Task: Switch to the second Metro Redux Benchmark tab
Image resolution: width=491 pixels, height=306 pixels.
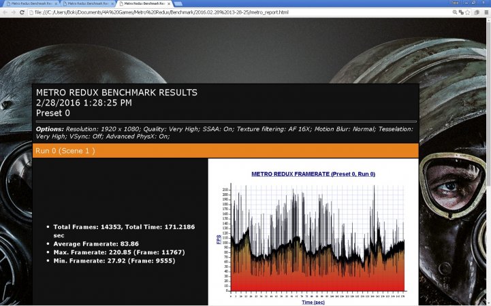Action: click(x=88, y=3)
